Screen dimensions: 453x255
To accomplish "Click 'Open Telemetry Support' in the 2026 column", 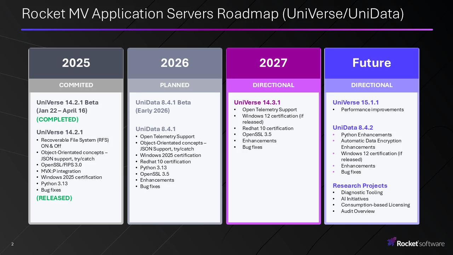I will 167,136.
